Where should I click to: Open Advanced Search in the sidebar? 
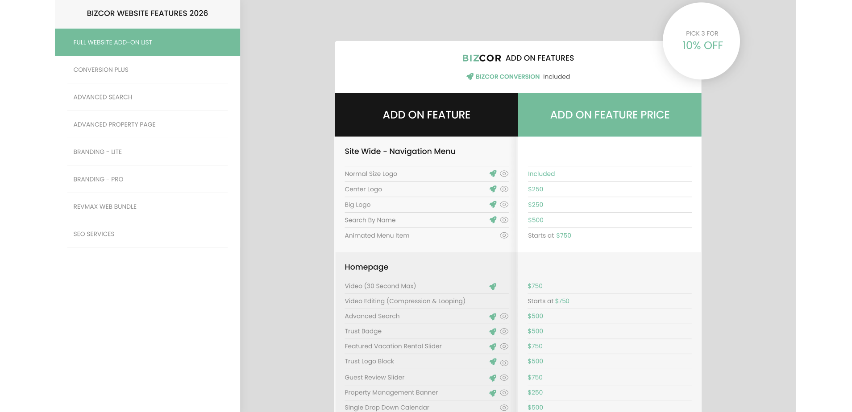(147, 97)
